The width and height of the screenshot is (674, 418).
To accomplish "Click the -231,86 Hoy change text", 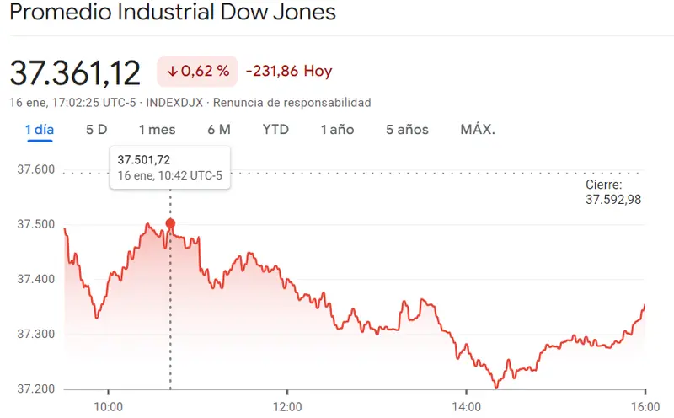I will coord(288,72).
